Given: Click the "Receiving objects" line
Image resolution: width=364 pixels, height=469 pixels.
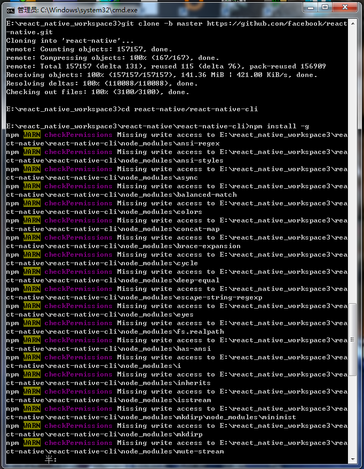Looking at the screenshot, I should pos(162,75).
